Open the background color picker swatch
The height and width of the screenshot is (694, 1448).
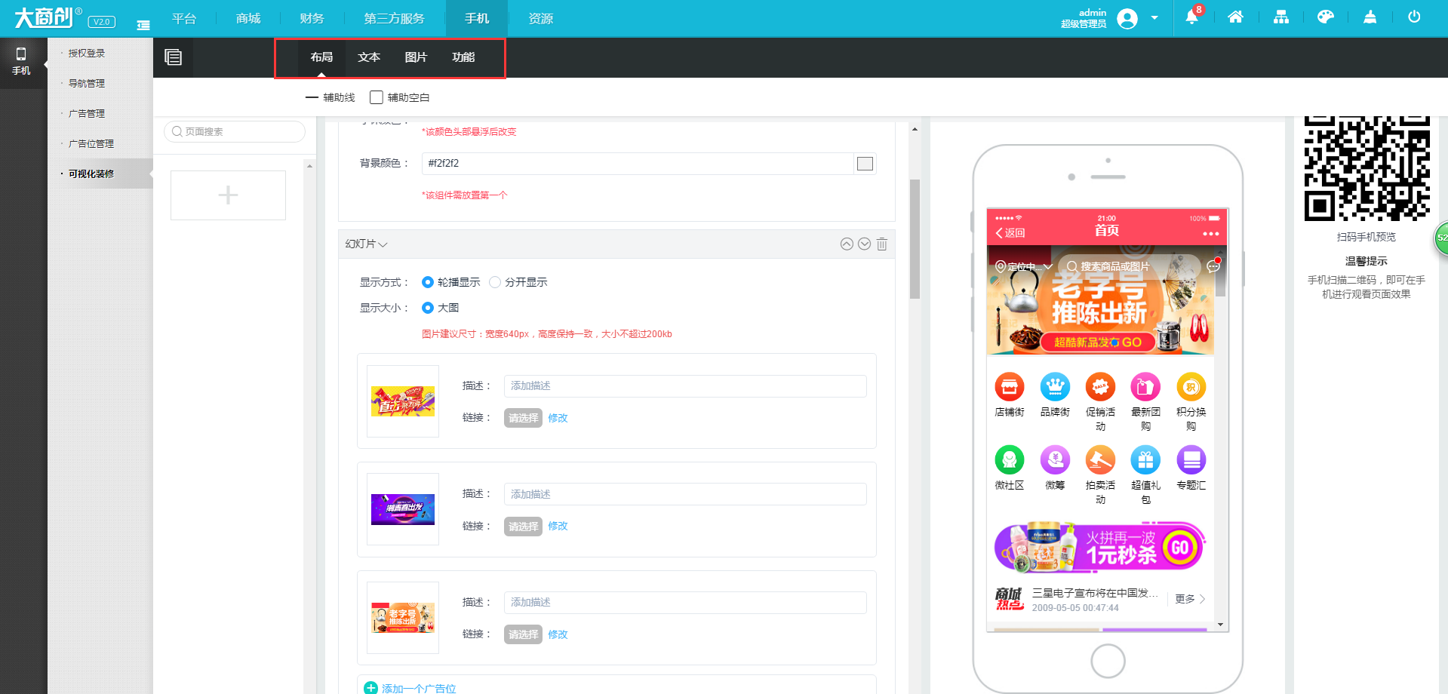[x=865, y=164]
